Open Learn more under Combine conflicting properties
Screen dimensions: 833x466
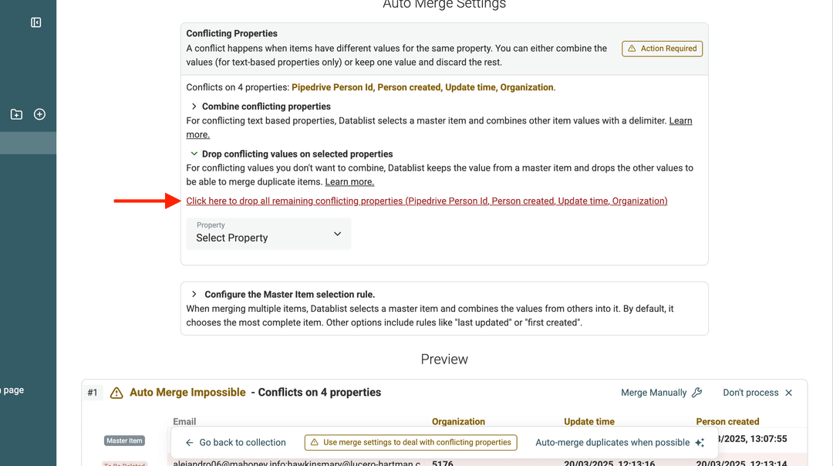[680, 120]
